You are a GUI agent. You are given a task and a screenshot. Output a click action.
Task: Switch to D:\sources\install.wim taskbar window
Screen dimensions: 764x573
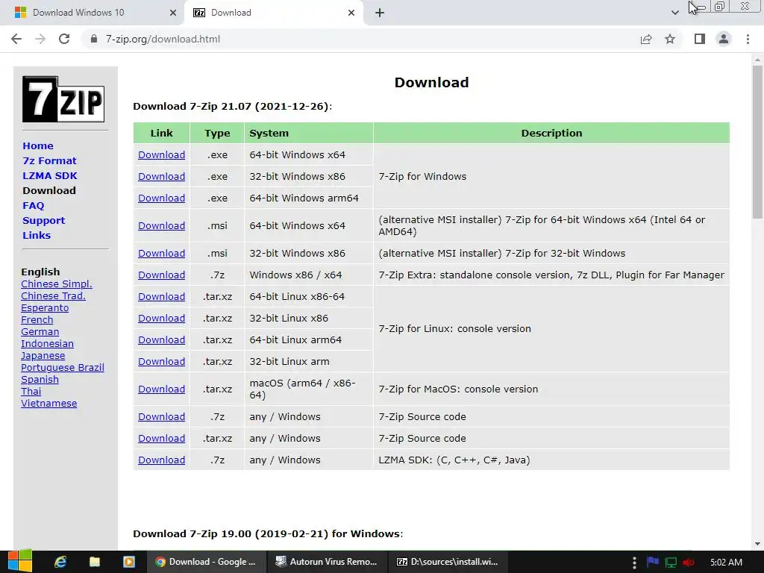[448, 562]
